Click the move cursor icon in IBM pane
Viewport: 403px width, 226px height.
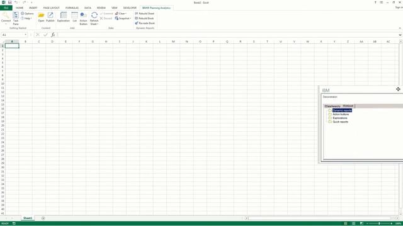click(398, 89)
